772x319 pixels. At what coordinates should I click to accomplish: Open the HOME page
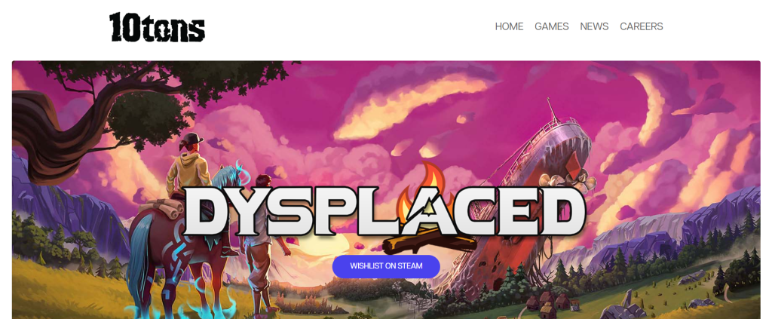(509, 26)
